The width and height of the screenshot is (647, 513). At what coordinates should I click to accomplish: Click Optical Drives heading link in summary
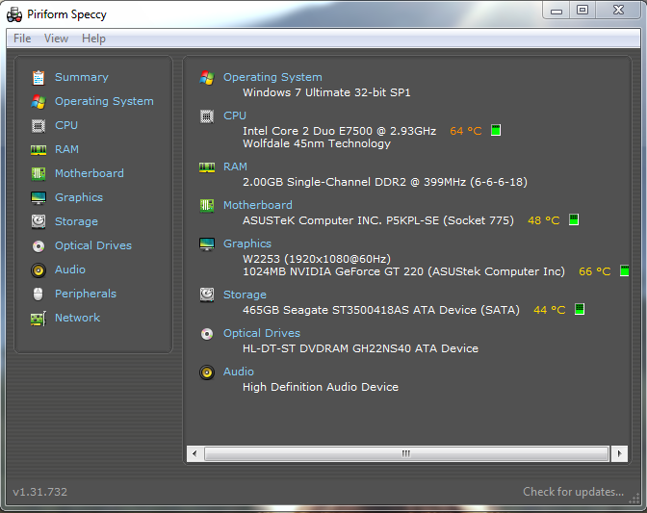click(262, 333)
